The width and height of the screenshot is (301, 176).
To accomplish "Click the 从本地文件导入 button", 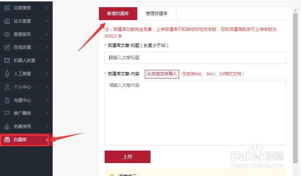I will click(162, 74).
